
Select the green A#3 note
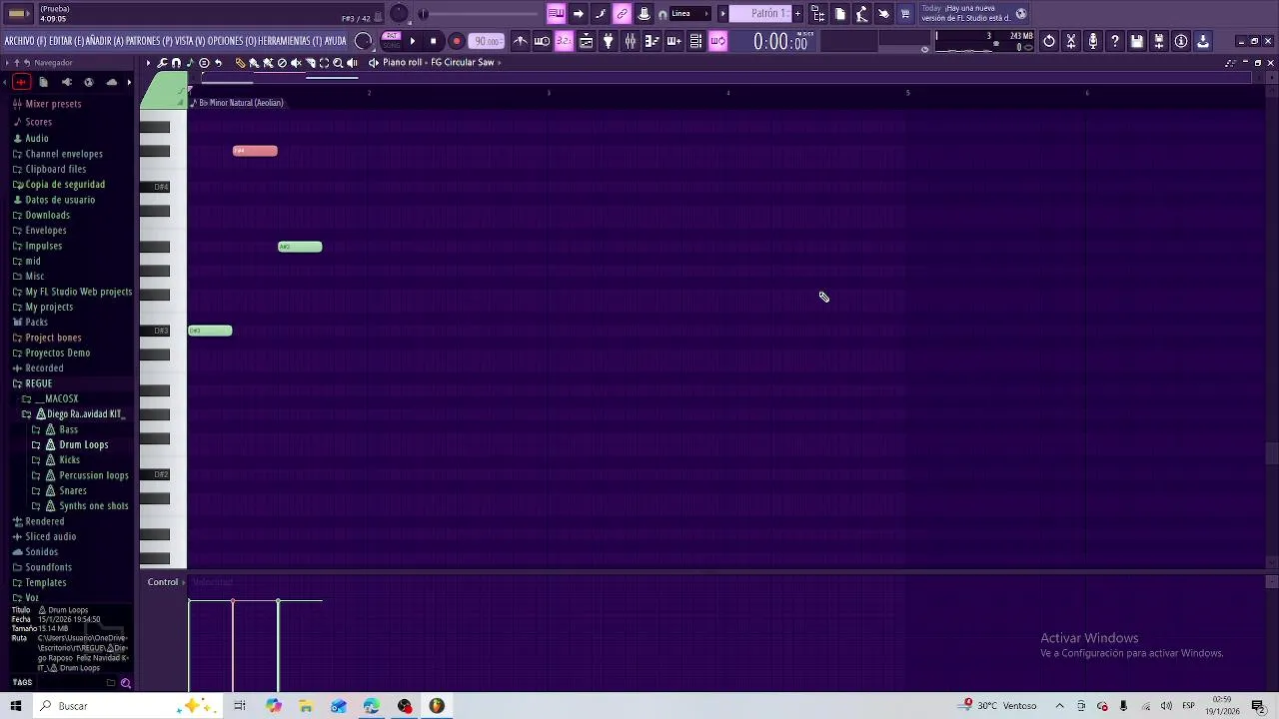300,247
